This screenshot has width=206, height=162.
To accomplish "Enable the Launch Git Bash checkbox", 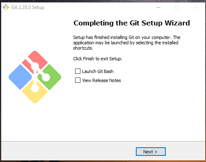I will click(x=78, y=71).
